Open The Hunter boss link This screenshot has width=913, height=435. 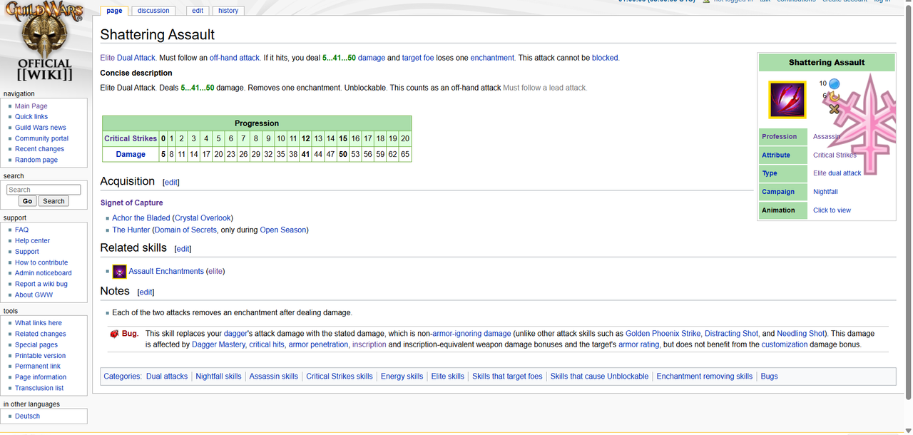coord(131,230)
